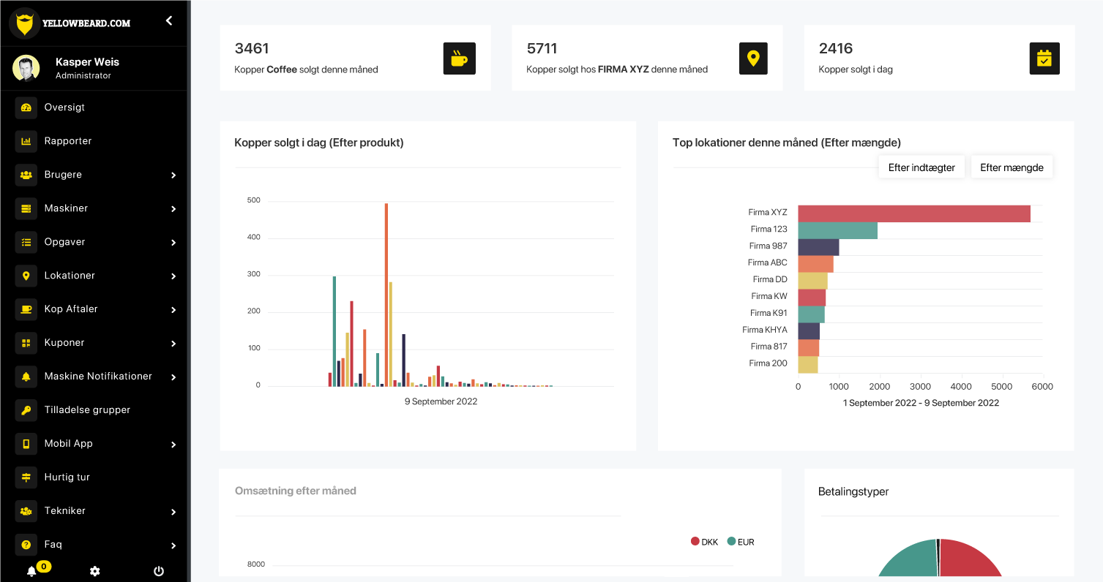1103x582 pixels.
Task: Show locations Efter mængde
Action: coord(1012,167)
